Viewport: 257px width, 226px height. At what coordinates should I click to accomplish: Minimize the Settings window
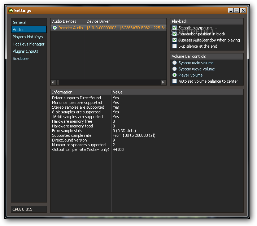tap(231, 10)
